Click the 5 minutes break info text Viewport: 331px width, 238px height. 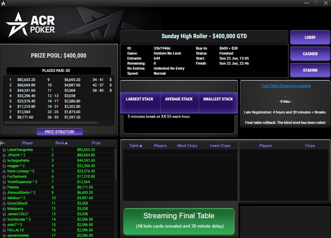(x=159, y=116)
